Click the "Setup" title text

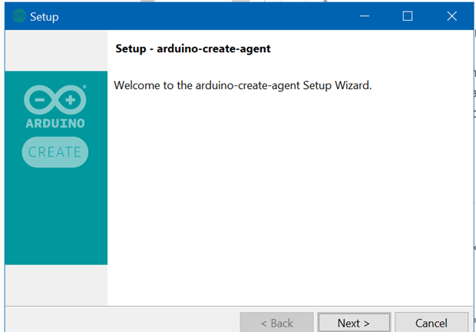pyautogui.click(x=45, y=17)
